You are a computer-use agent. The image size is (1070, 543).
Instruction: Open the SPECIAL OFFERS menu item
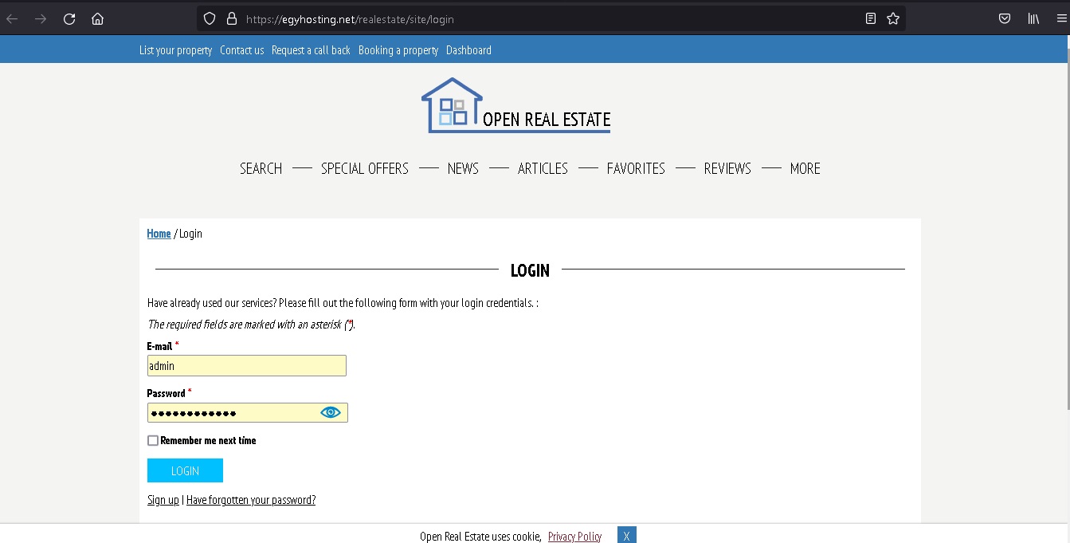tap(364, 168)
